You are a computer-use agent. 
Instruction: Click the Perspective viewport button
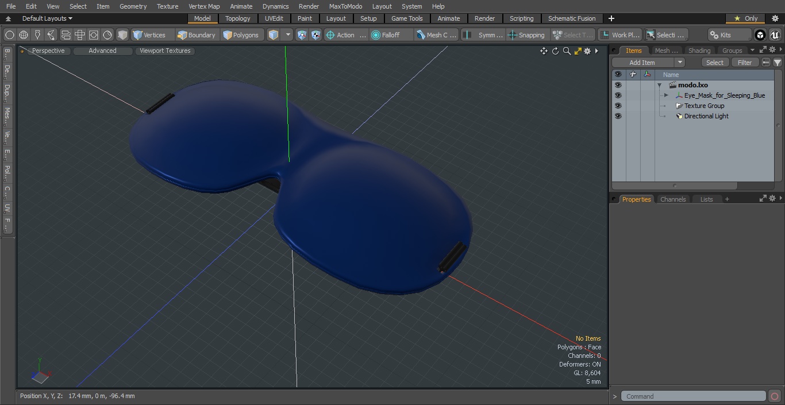[x=48, y=51]
